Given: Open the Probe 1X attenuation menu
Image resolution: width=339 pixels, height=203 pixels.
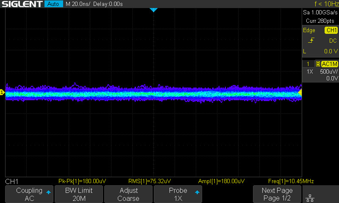Looking at the screenshot, I should pos(178,194).
